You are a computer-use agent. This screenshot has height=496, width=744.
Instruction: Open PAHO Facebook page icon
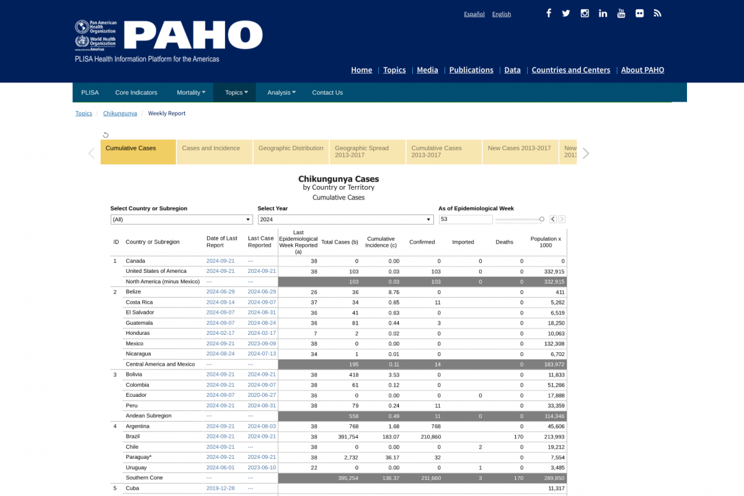tap(548, 13)
